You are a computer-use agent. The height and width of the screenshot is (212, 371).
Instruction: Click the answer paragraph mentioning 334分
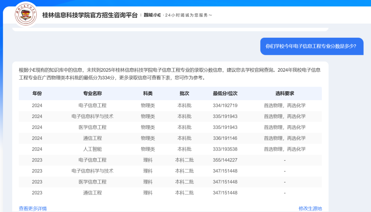coord(170,74)
